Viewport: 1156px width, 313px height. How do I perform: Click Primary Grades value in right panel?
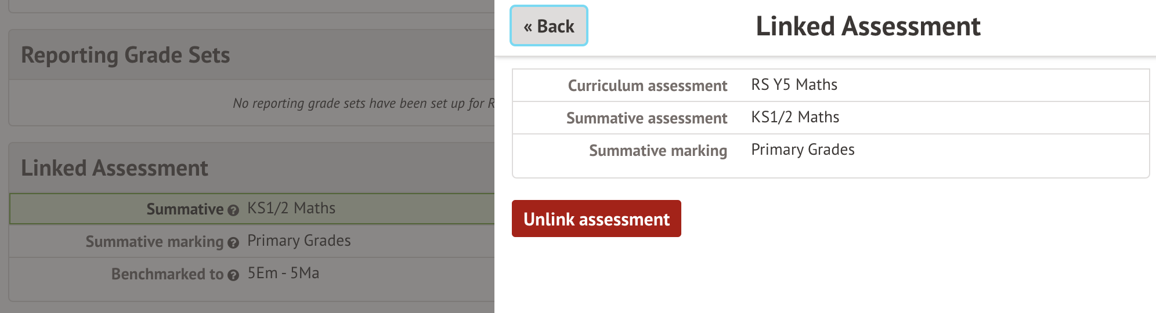803,150
